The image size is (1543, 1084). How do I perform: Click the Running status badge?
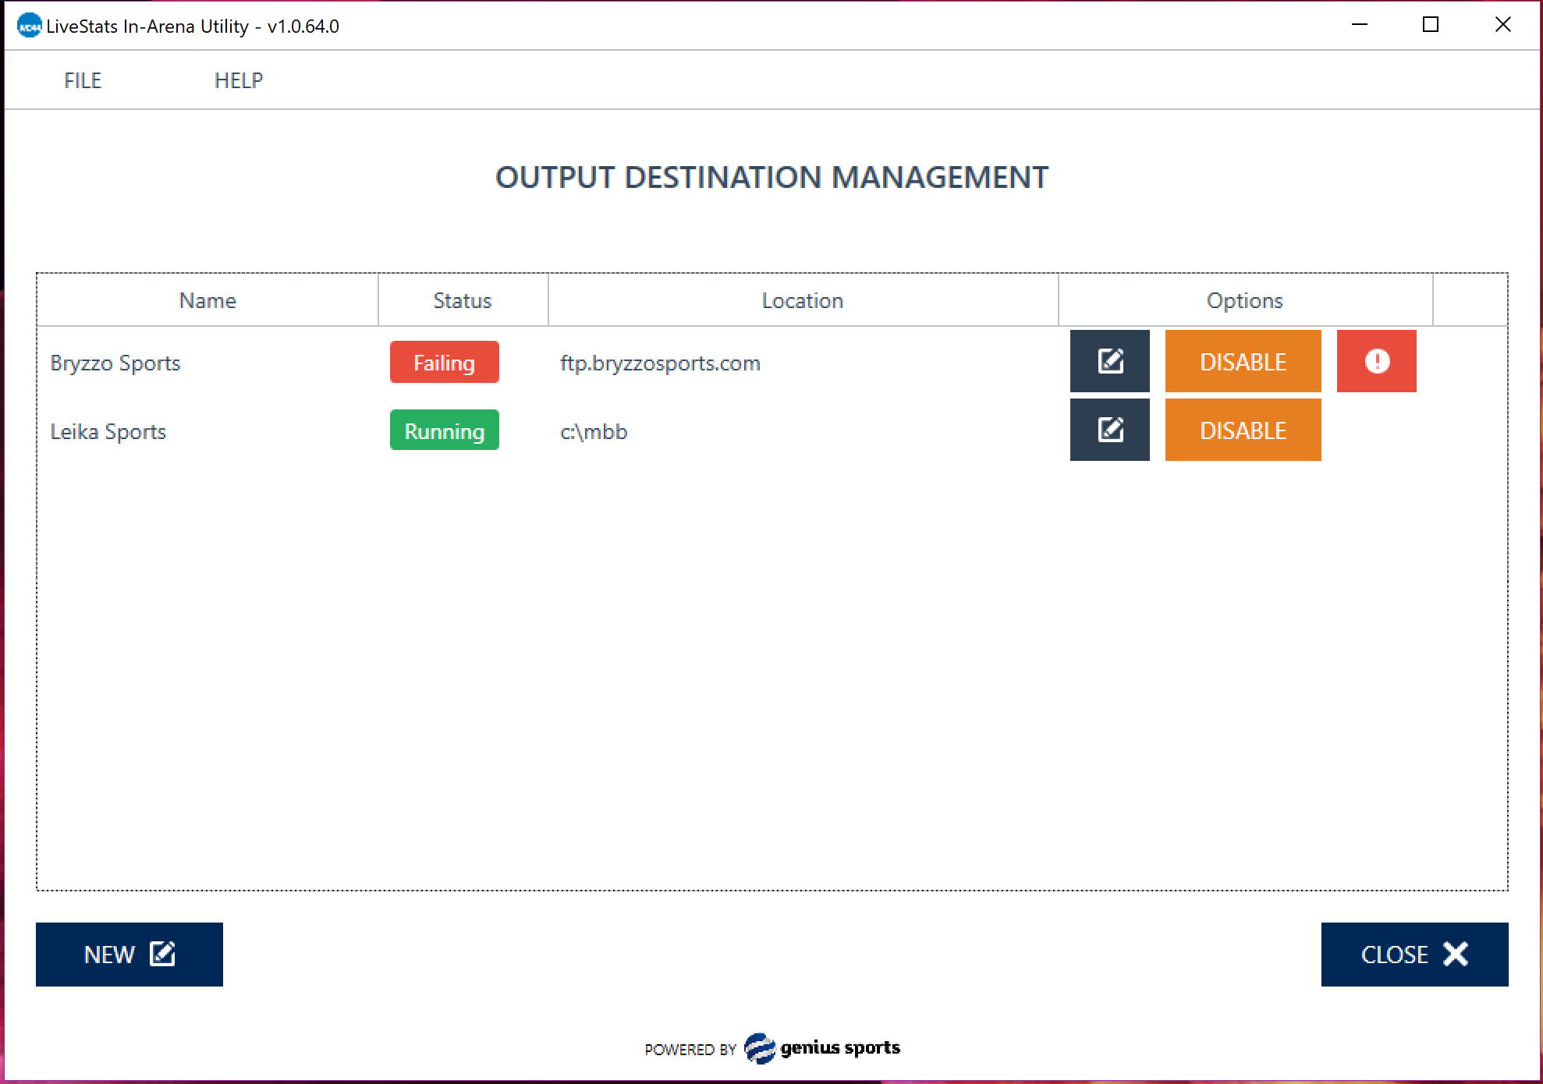pyautogui.click(x=444, y=430)
